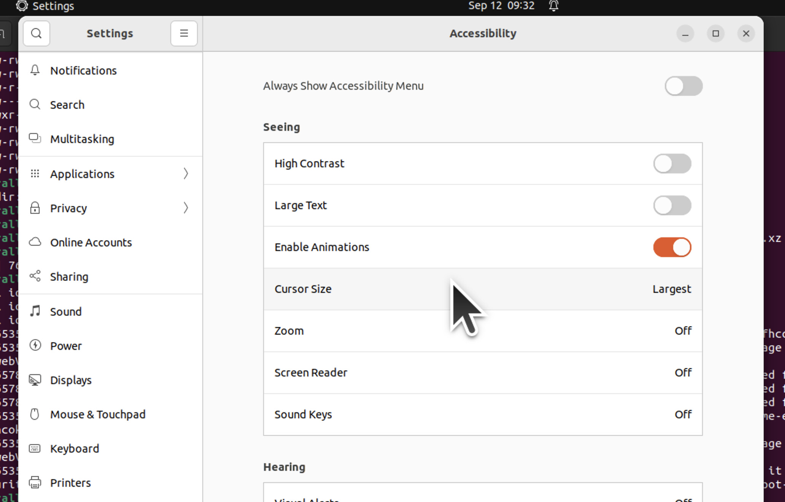The width and height of the screenshot is (785, 502).
Task: Click the notification bell in top bar
Action: tap(554, 6)
